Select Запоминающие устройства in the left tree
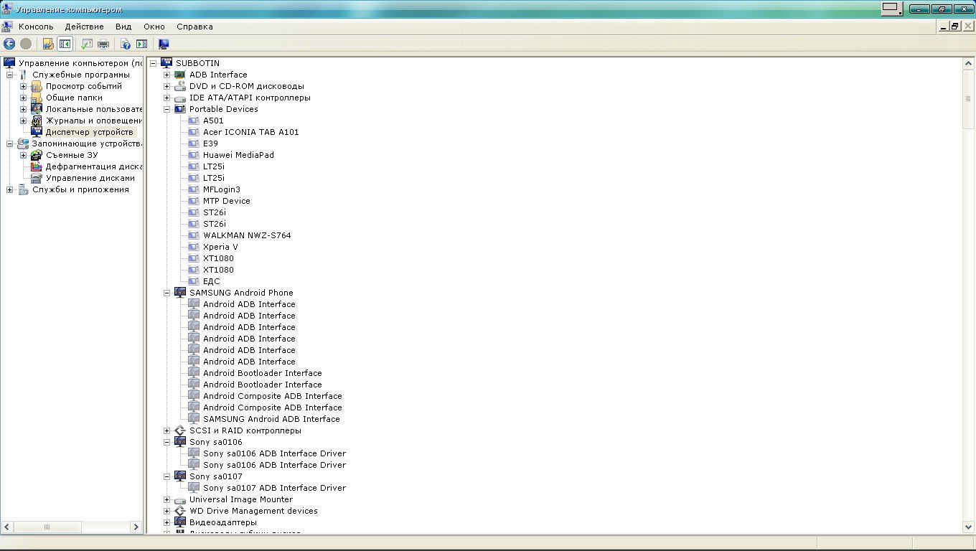The height and width of the screenshot is (551, 976). 86,143
